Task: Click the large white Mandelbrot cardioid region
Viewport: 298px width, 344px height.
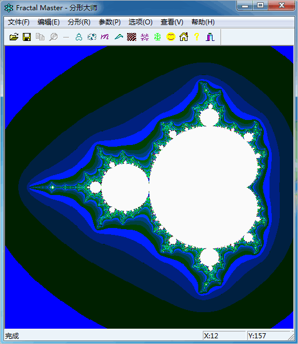Action: (205, 188)
